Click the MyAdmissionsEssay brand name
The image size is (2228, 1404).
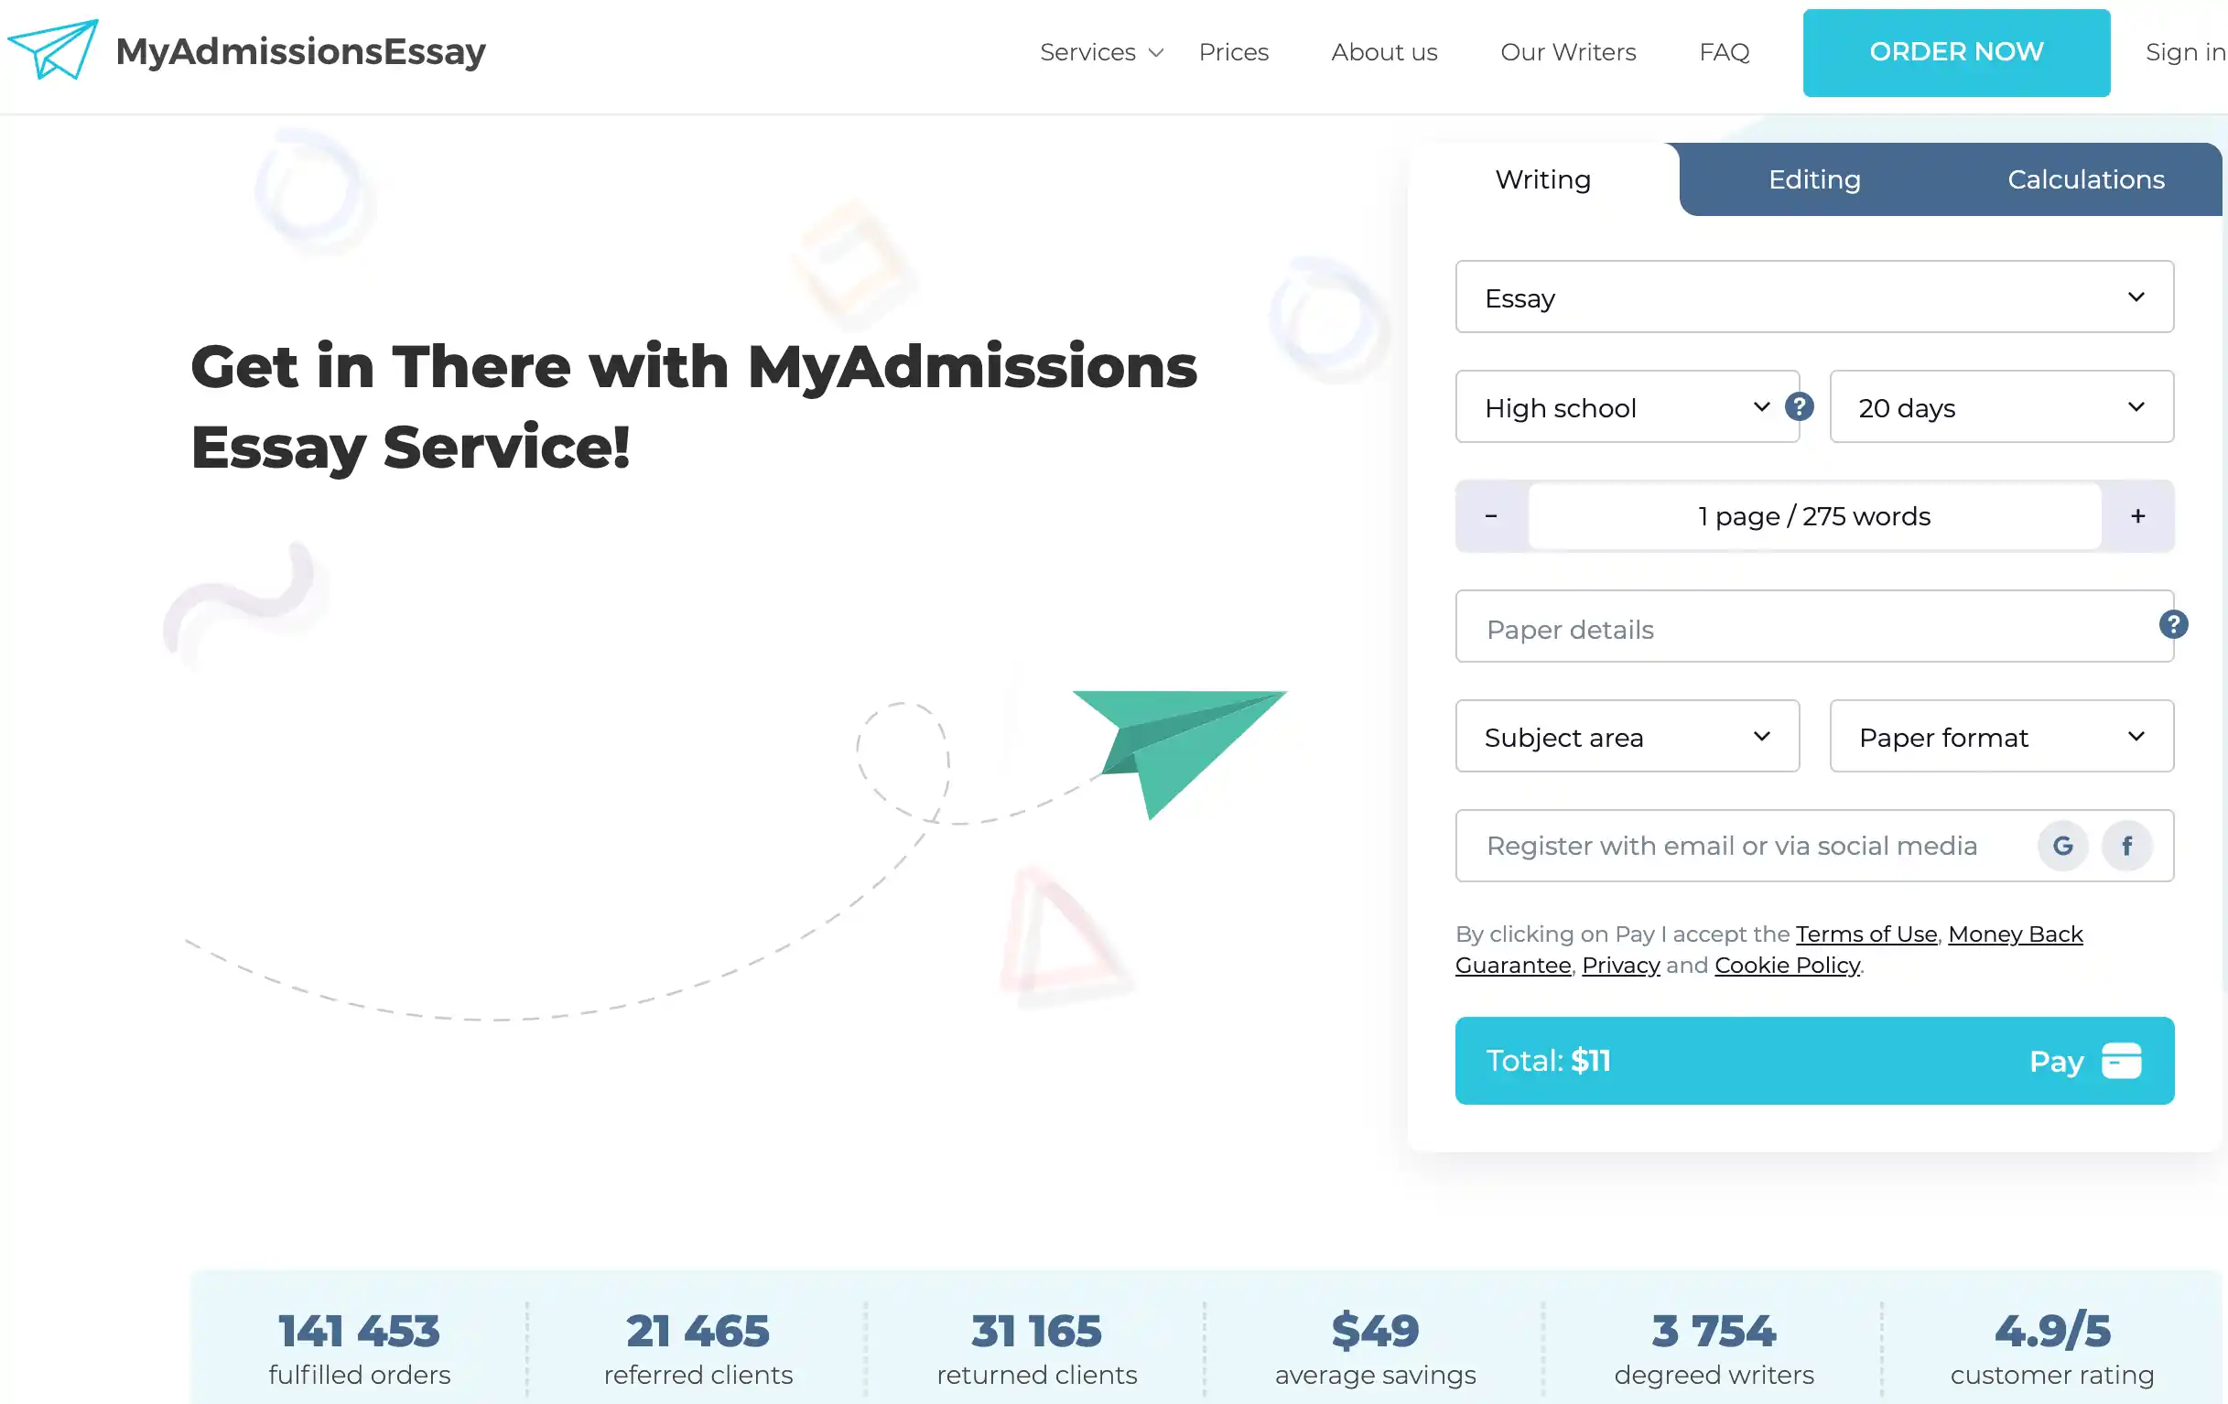tap(301, 51)
